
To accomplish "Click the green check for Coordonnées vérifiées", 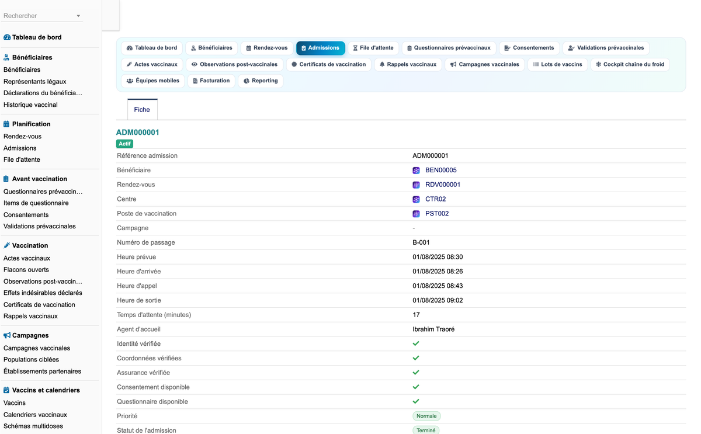I will [416, 358].
